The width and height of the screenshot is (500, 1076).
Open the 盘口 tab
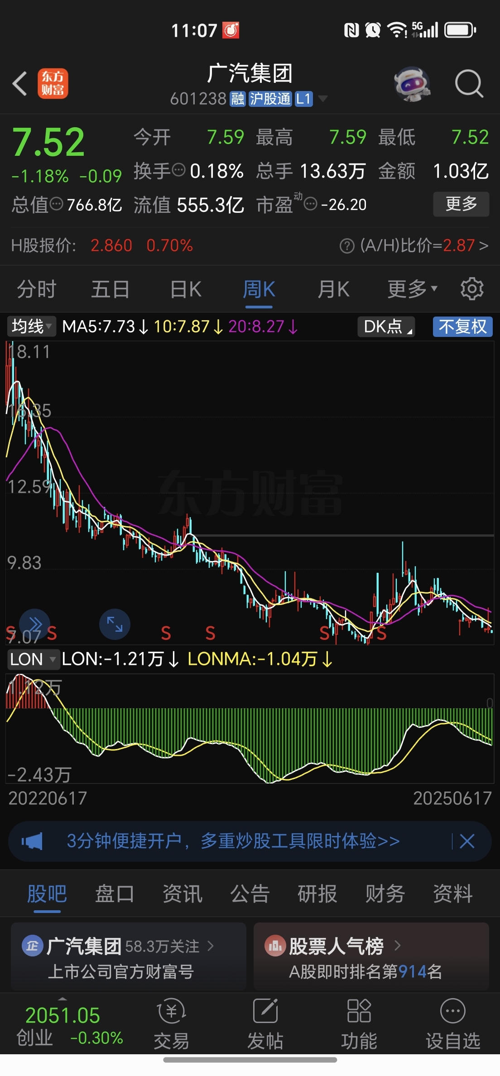point(115,894)
